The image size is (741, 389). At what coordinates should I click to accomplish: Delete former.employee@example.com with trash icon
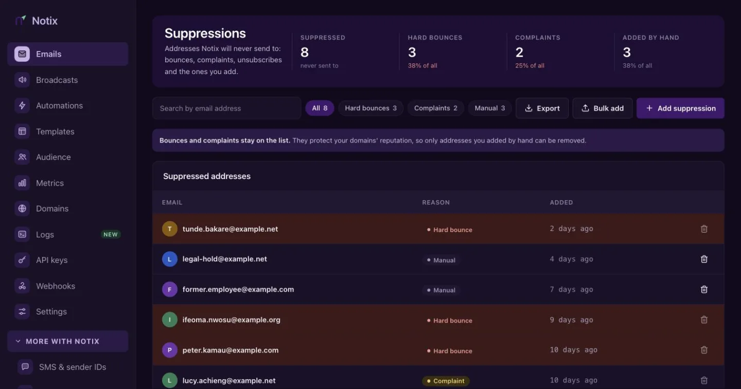pyautogui.click(x=704, y=290)
